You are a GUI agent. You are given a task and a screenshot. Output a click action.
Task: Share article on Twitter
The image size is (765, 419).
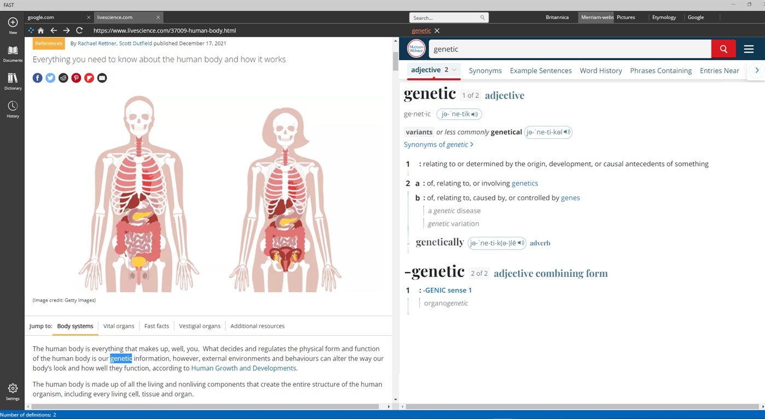[x=50, y=78]
